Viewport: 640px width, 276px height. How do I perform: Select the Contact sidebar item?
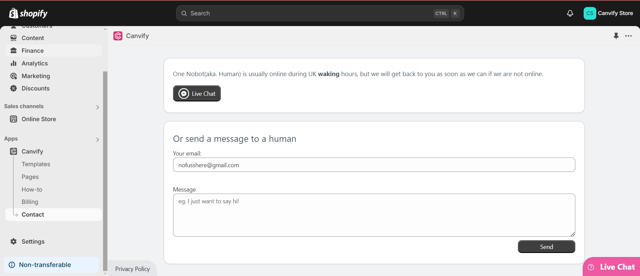click(x=54, y=215)
